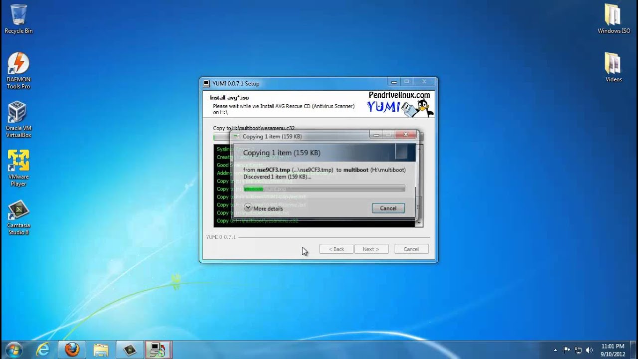
Task: Open Internet Explorer from taskbar
Action: click(43, 350)
